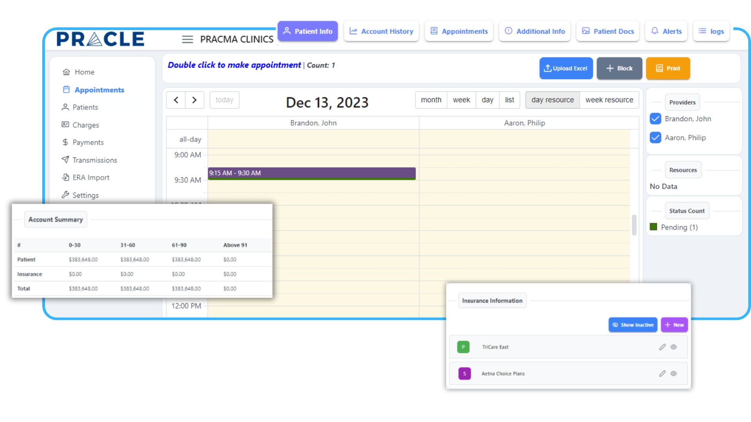Select the 9:15 AM appointment block

point(311,173)
